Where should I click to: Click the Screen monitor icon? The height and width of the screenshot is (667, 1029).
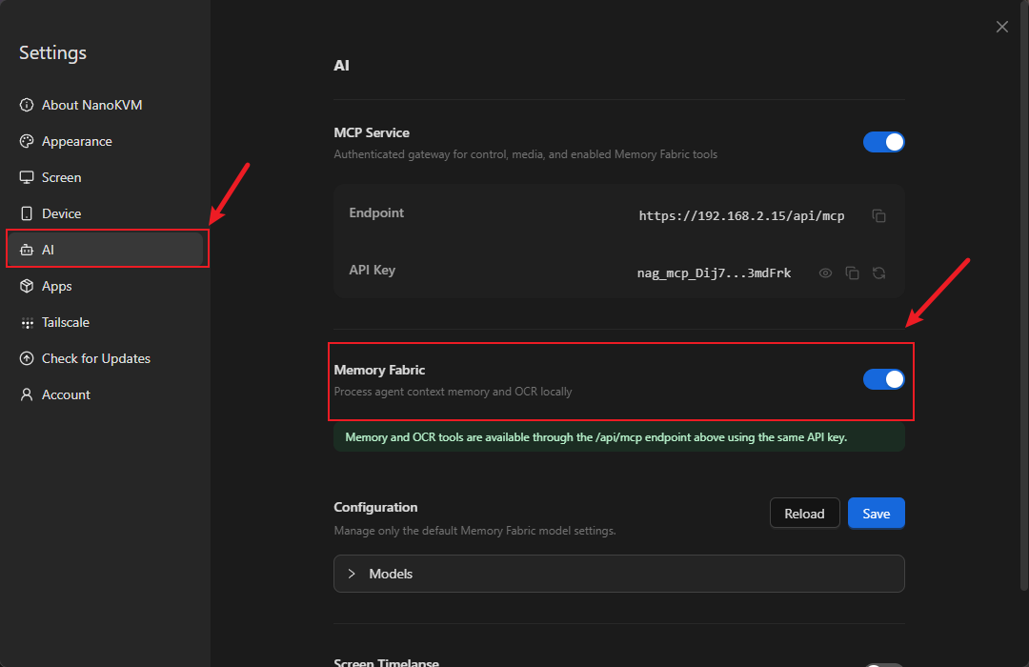click(27, 177)
